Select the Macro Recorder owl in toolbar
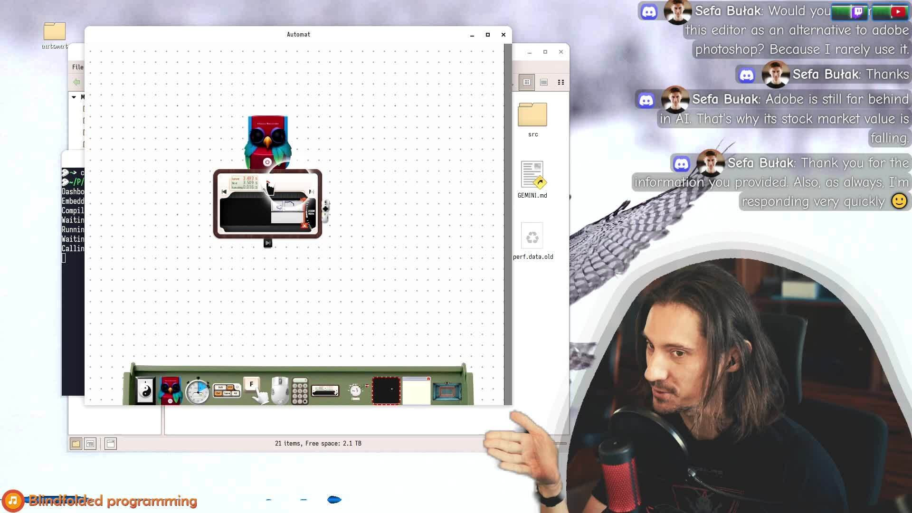 pos(171,390)
